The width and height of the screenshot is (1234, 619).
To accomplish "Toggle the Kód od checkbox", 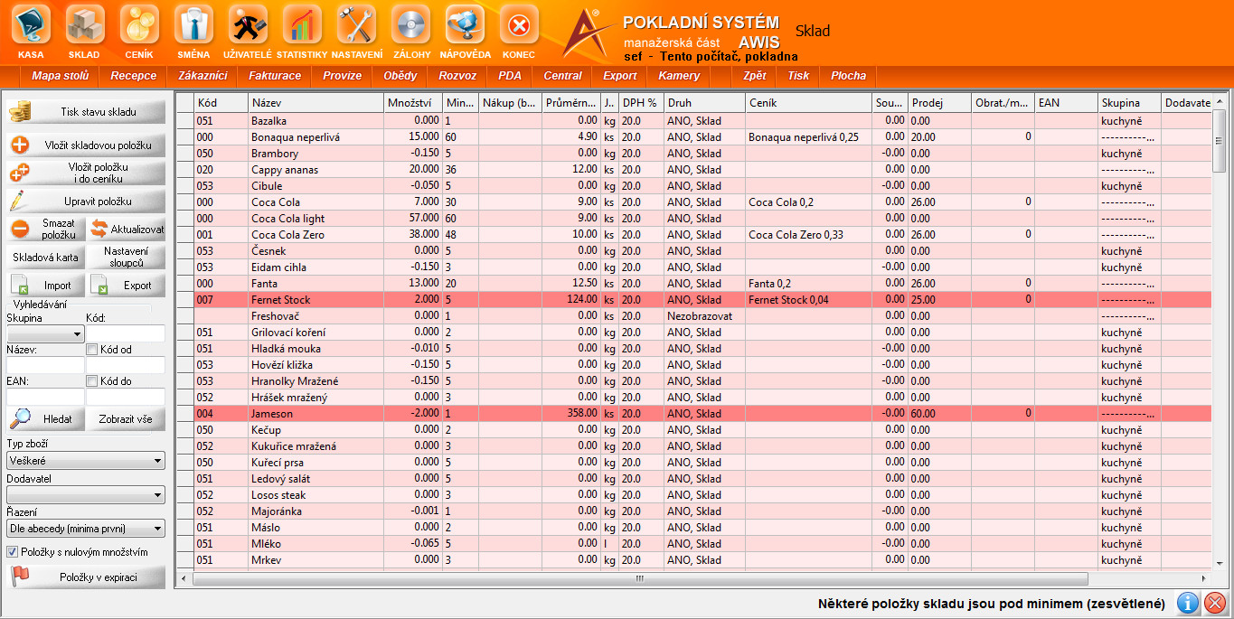I will coord(91,350).
